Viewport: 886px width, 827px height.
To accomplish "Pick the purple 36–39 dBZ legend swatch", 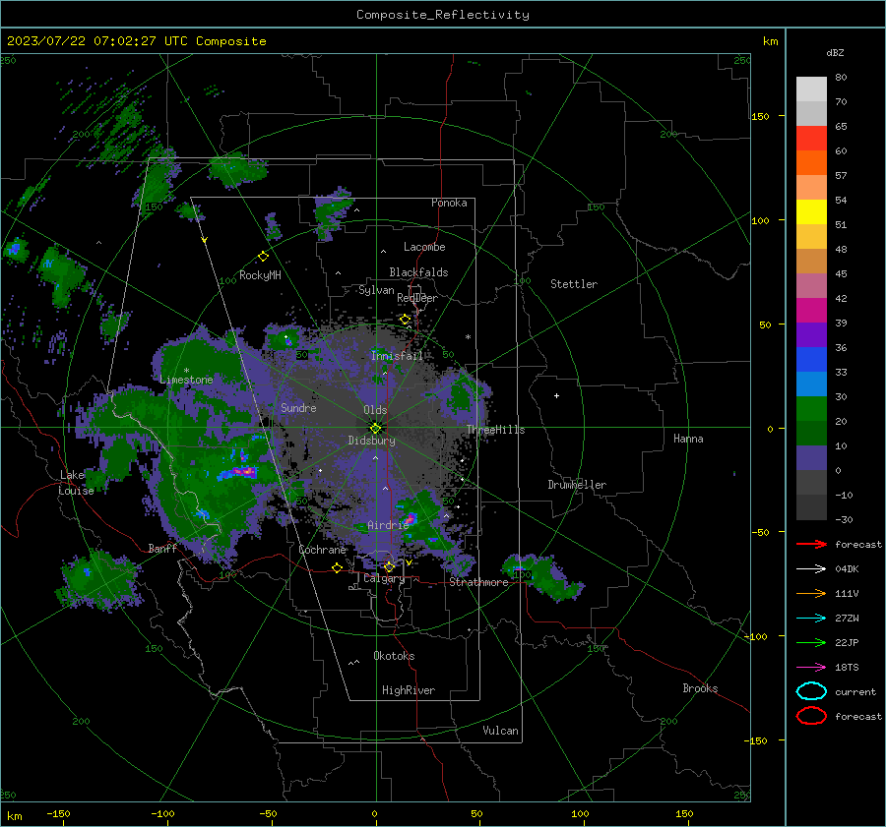I will [811, 335].
